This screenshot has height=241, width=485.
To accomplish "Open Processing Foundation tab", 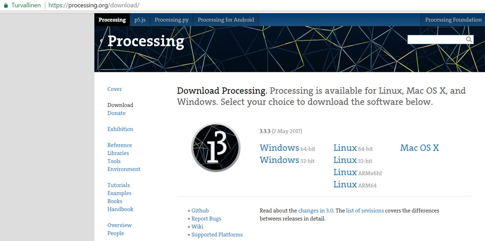I will pos(453,20).
